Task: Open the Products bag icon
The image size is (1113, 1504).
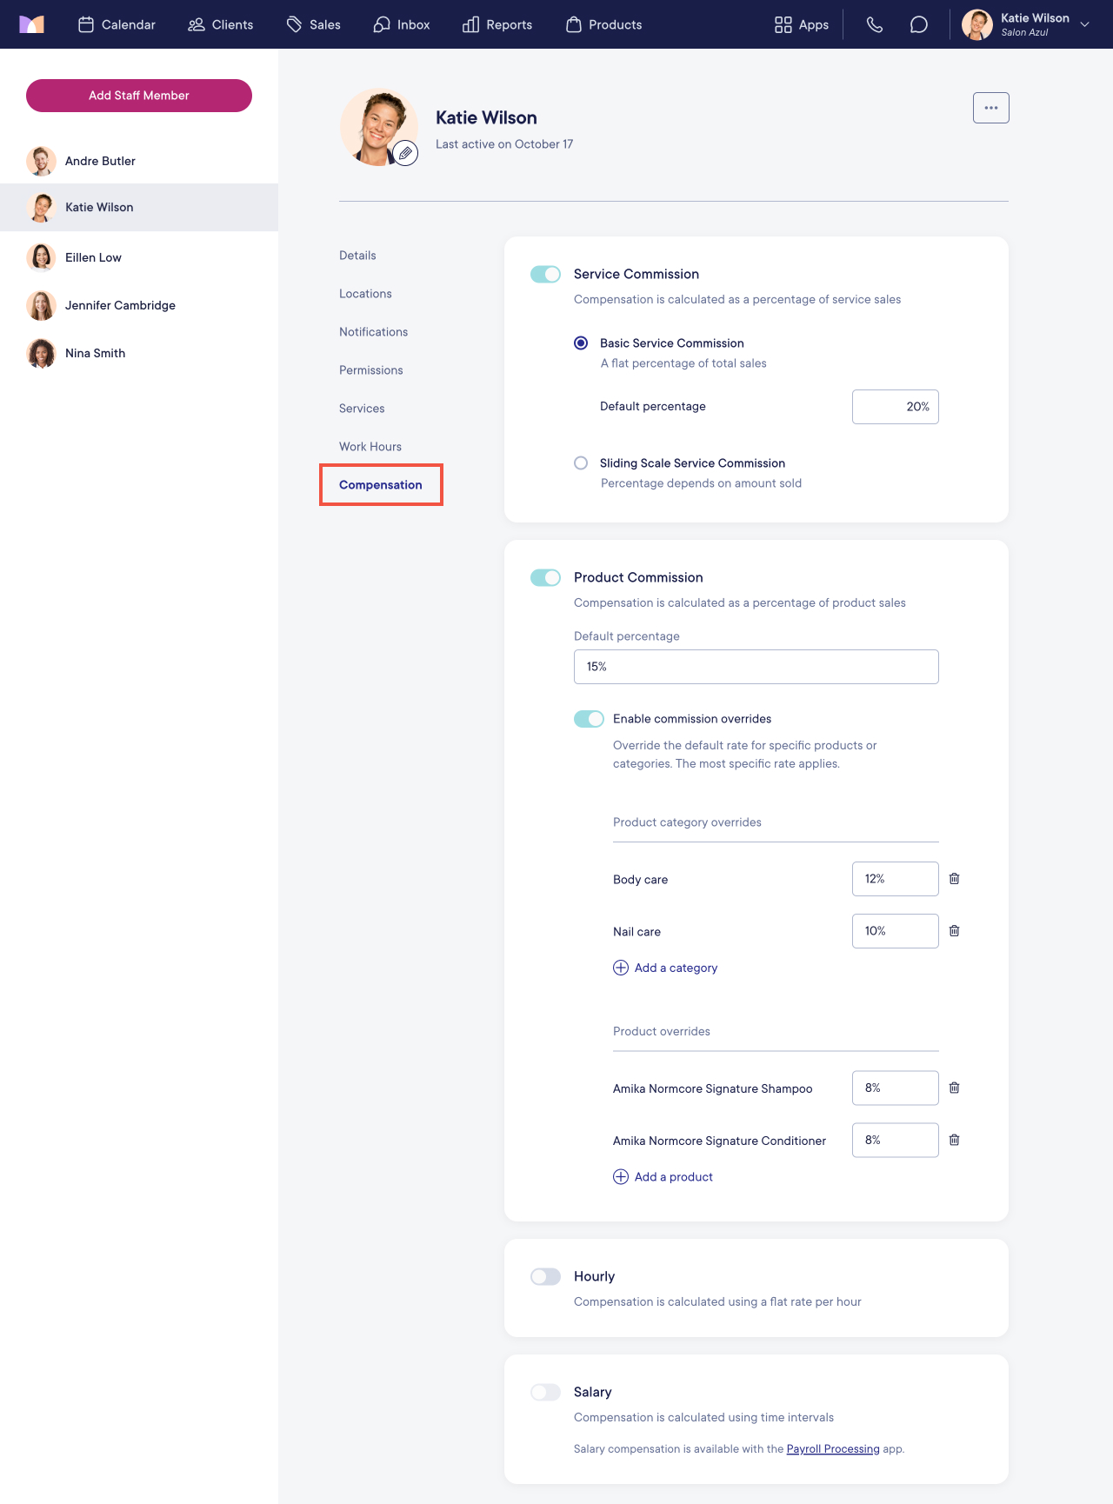Action: point(574,24)
